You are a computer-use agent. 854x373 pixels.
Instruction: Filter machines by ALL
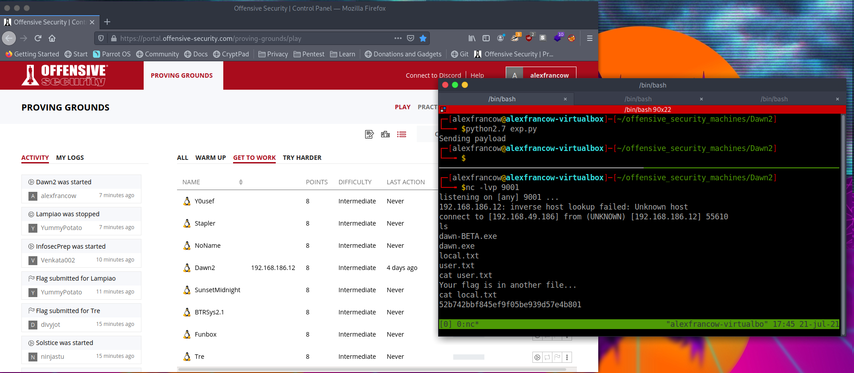click(x=182, y=158)
